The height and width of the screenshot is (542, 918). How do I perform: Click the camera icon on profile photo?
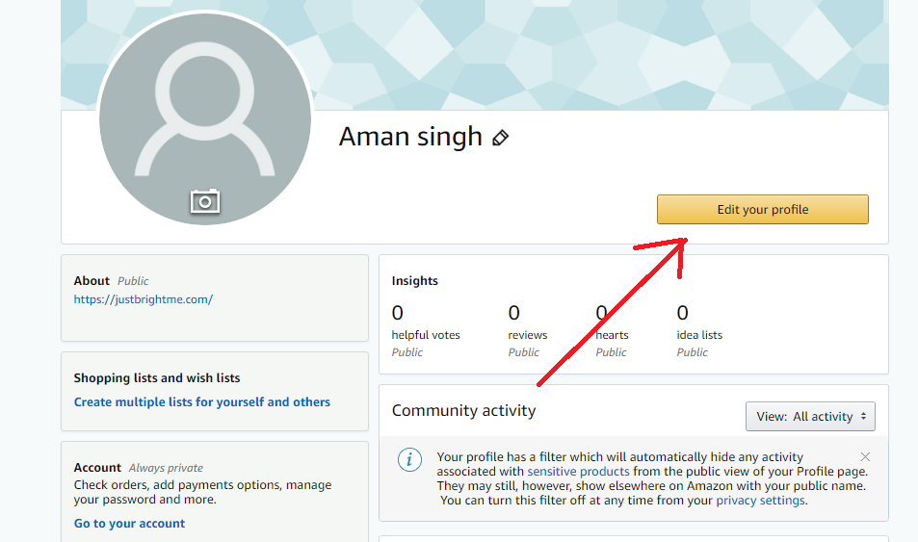pyautogui.click(x=205, y=201)
